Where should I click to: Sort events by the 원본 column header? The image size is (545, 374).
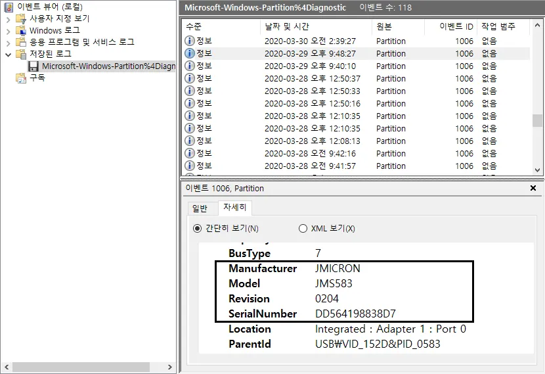tap(398, 26)
